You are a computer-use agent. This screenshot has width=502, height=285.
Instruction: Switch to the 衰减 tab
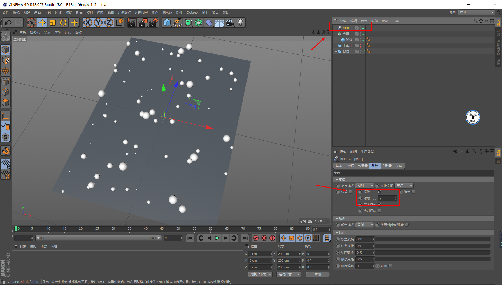[x=399, y=166]
